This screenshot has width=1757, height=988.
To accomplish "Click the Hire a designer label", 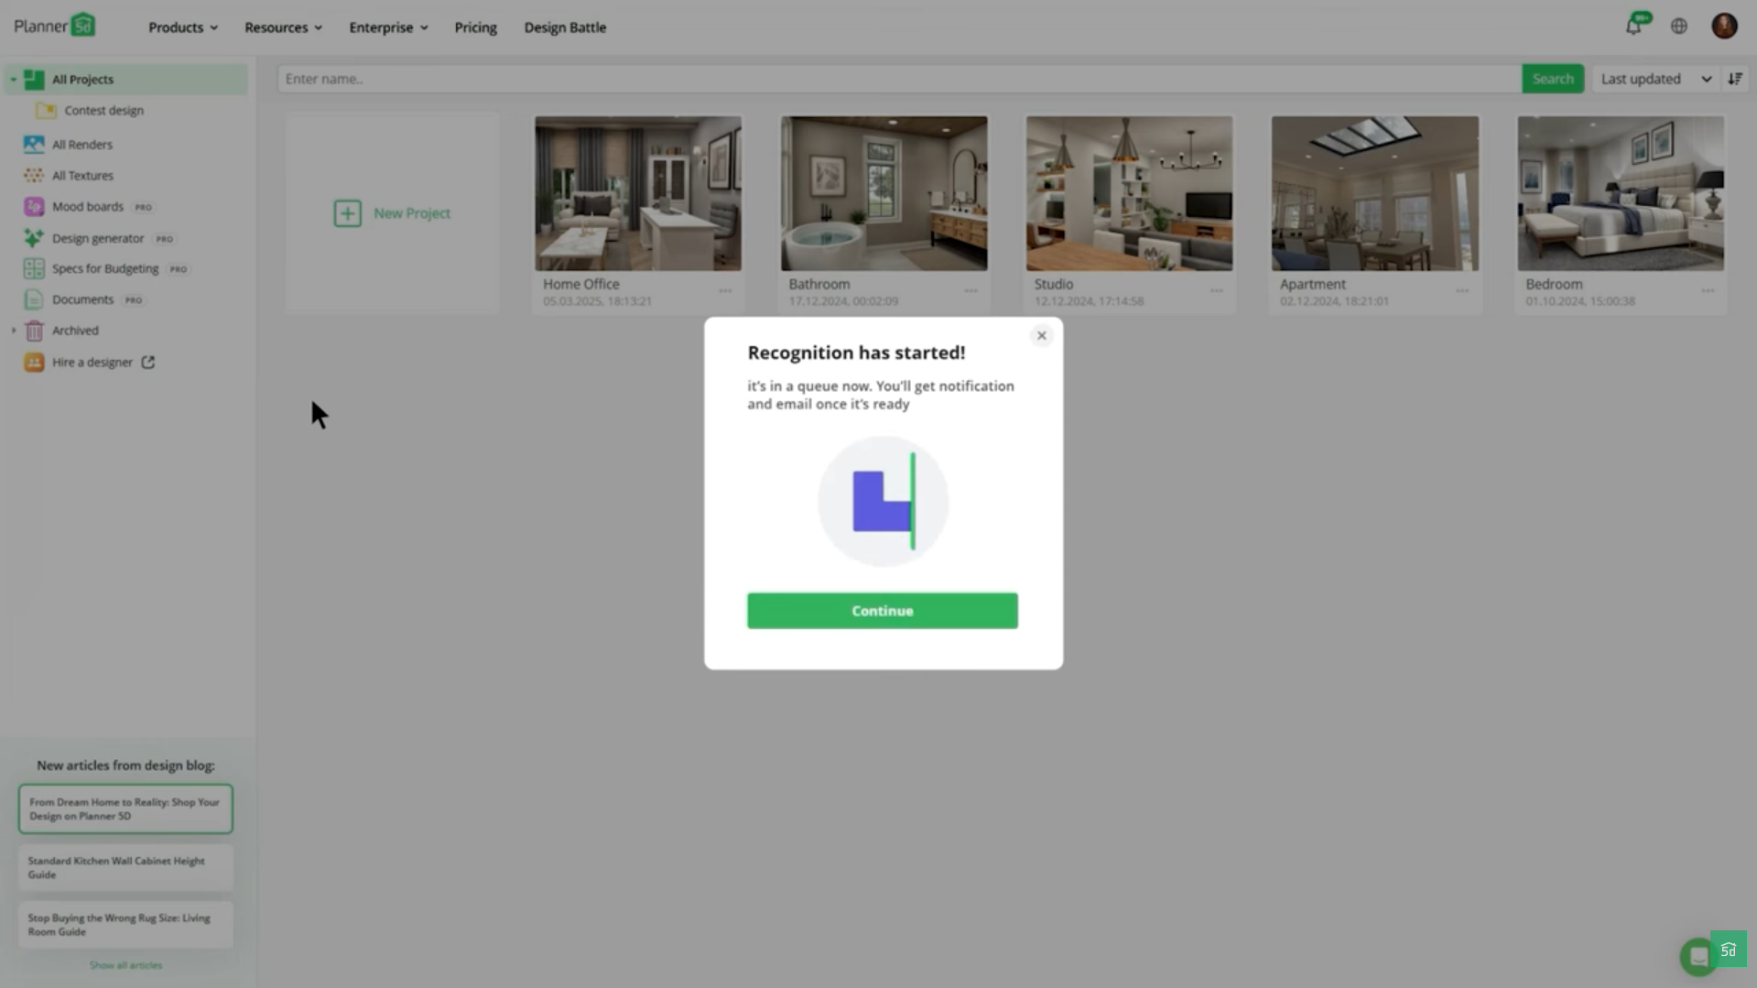I will pos(92,363).
